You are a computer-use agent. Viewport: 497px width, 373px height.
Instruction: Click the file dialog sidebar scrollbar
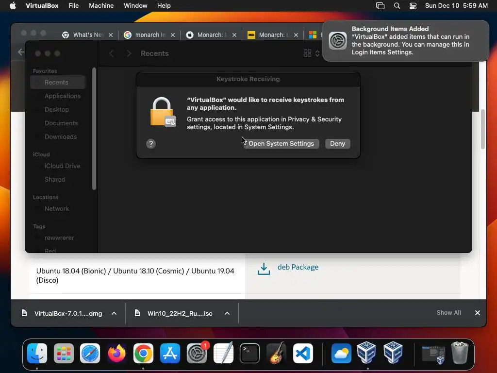point(94,128)
